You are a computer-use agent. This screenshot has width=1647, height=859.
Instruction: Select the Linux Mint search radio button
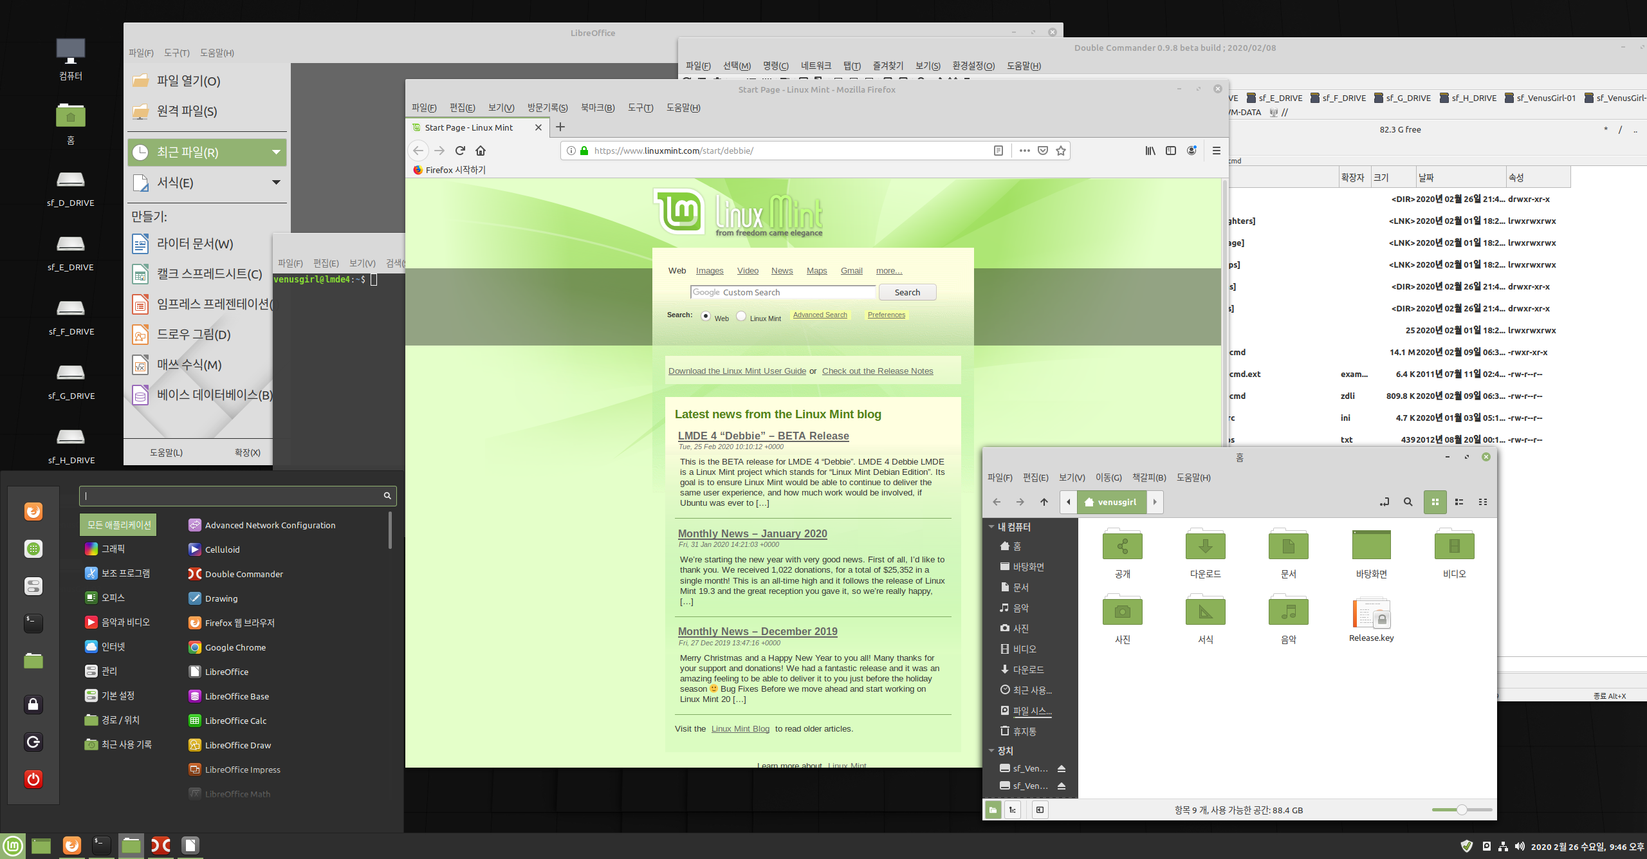pos(741,316)
